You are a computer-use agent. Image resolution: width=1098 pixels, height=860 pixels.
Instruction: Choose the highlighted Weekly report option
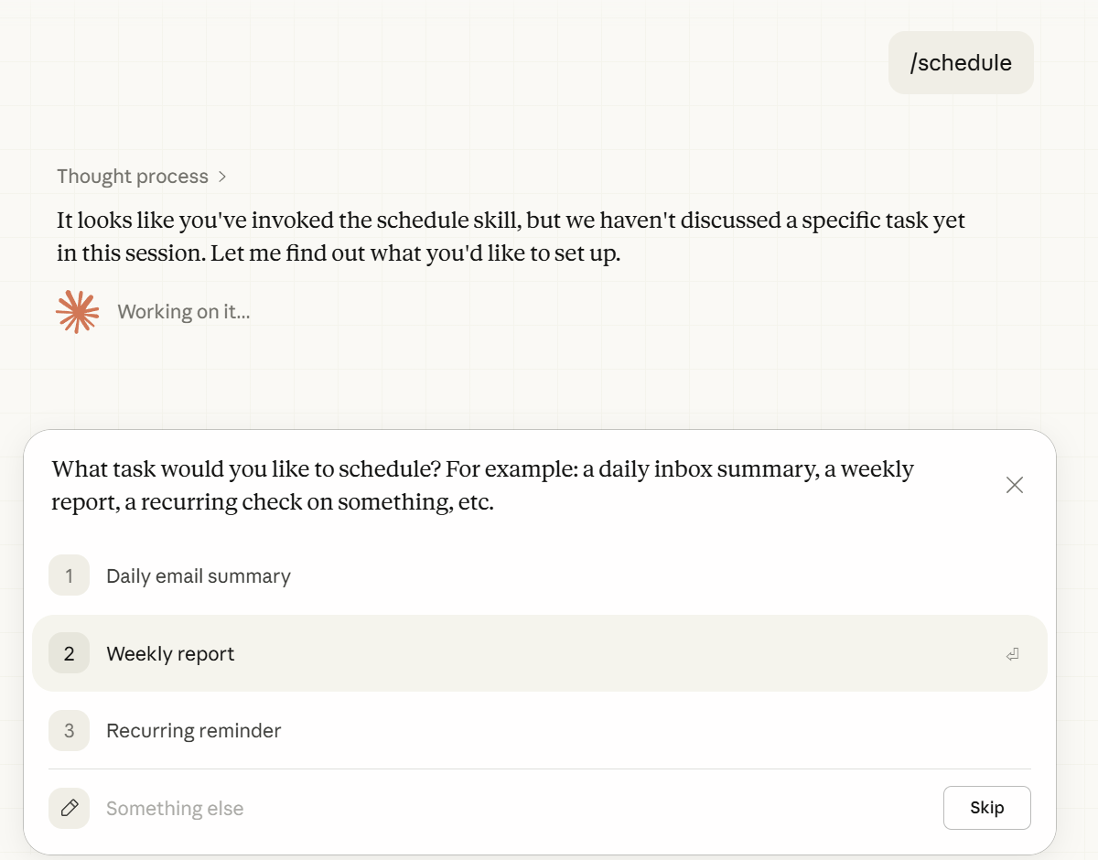170,653
